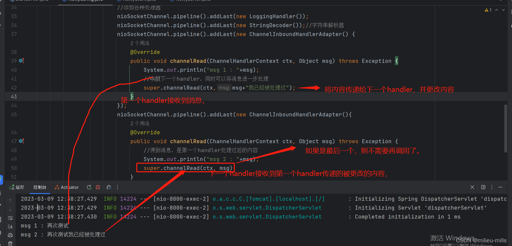512x246 pixels.
Task: Click 'Initializing Spring DispatcherServlet' log message
Action: click(x=431, y=199)
